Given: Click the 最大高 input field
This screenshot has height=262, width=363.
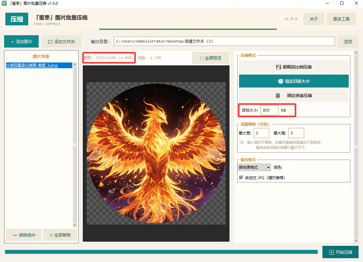Looking at the screenshot, I should [296, 133].
